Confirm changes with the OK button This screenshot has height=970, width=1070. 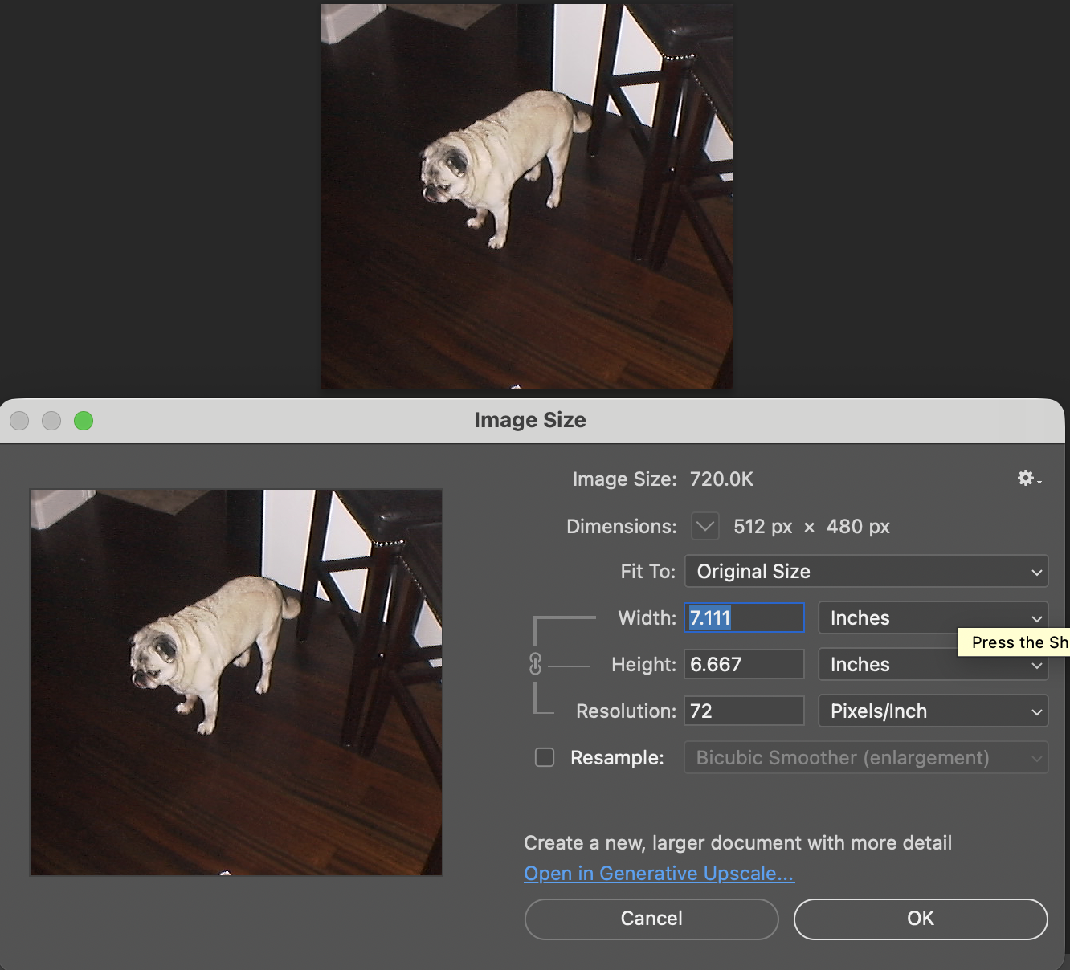point(920,919)
